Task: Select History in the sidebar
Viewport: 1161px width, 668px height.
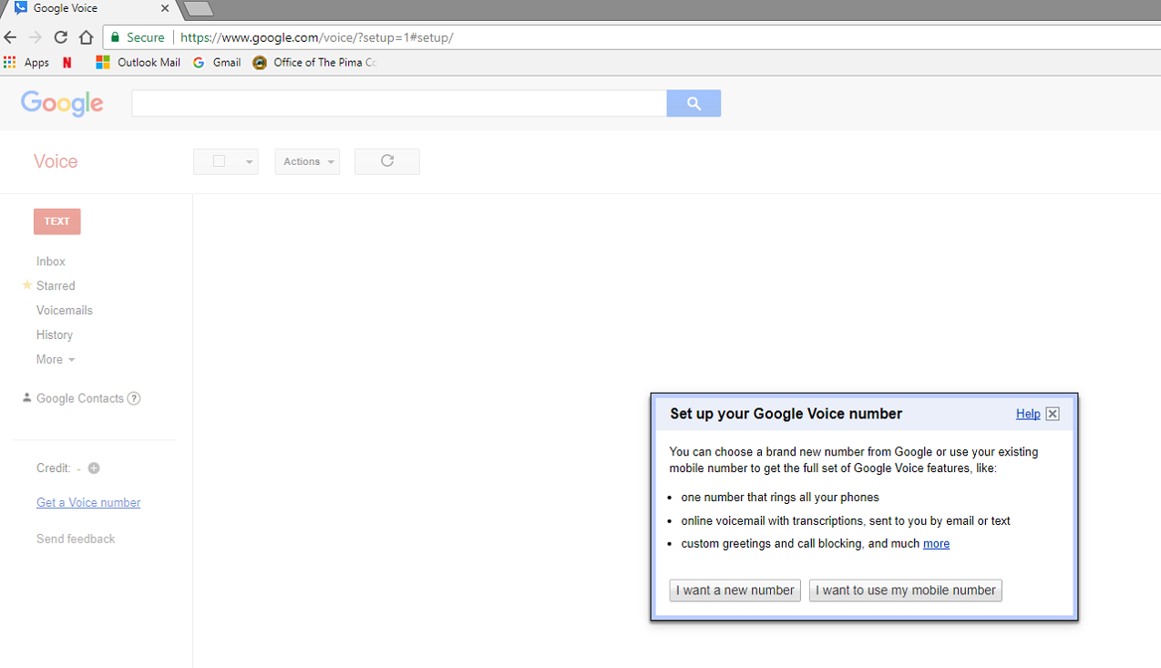Action: click(x=54, y=334)
